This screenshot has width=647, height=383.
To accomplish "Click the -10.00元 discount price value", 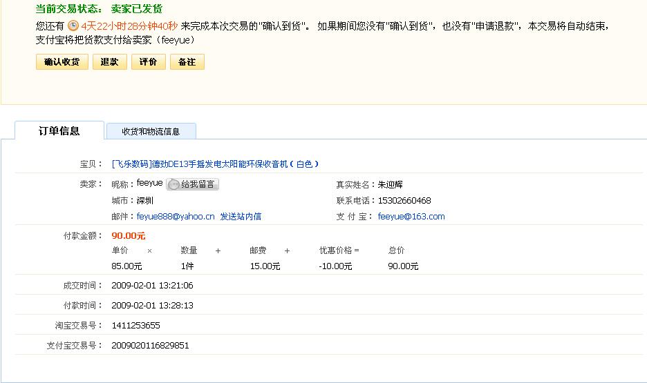I will coord(335,266).
